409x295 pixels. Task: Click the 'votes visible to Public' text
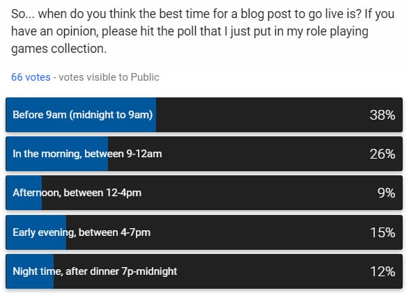tap(109, 77)
